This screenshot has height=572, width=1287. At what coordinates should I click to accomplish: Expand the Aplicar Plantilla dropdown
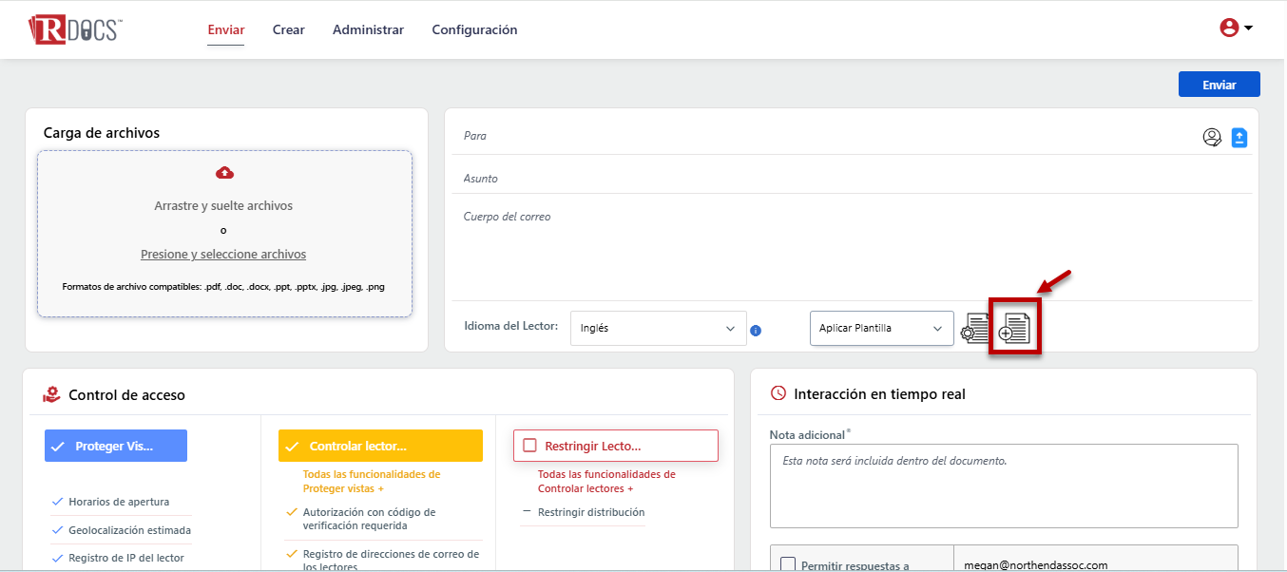pos(881,329)
